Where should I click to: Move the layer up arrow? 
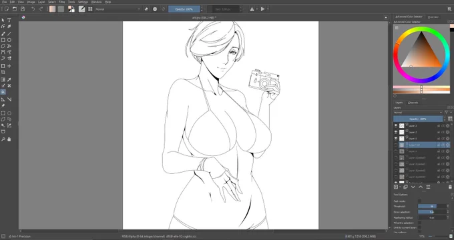click(x=421, y=187)
